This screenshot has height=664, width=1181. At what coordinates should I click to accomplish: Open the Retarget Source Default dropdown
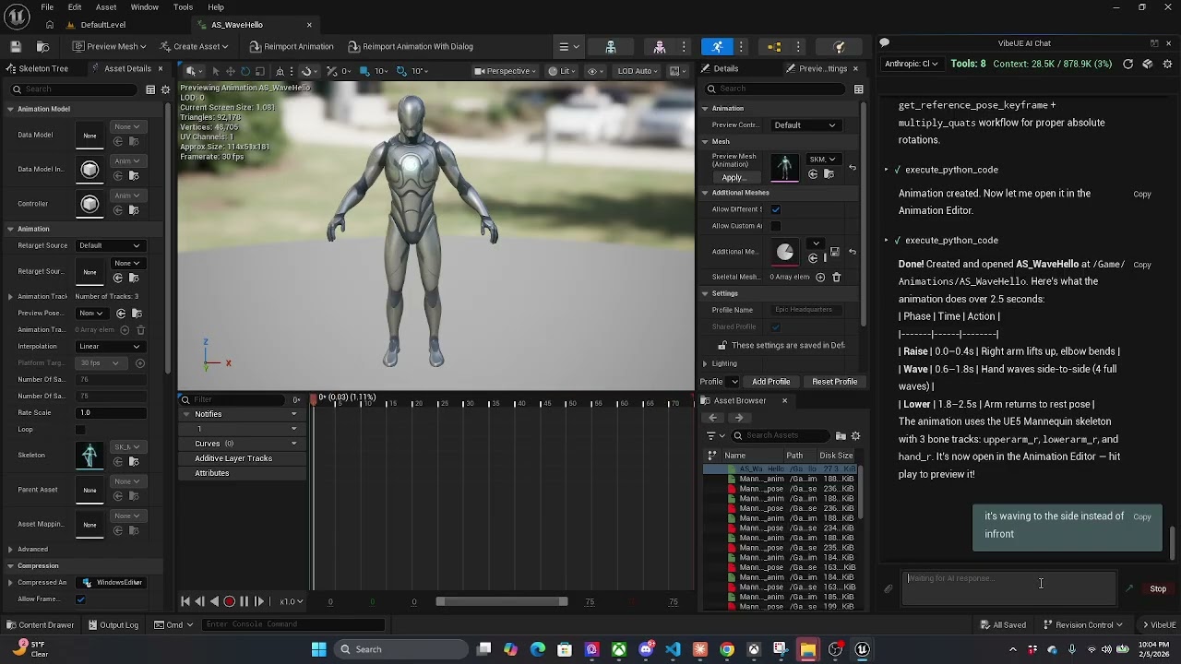pyautogui.click(x=110, y=245)
